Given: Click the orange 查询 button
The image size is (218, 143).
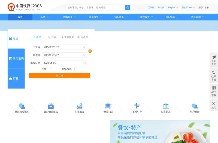Looking at the screenshot, I should [x=59, y=76].
